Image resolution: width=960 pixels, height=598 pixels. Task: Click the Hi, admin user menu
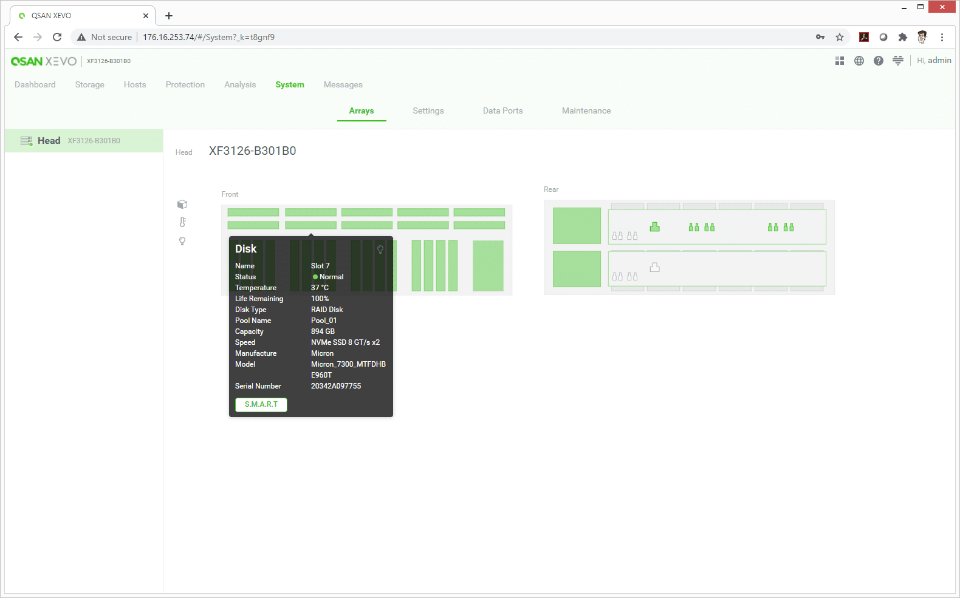point(934,61)
